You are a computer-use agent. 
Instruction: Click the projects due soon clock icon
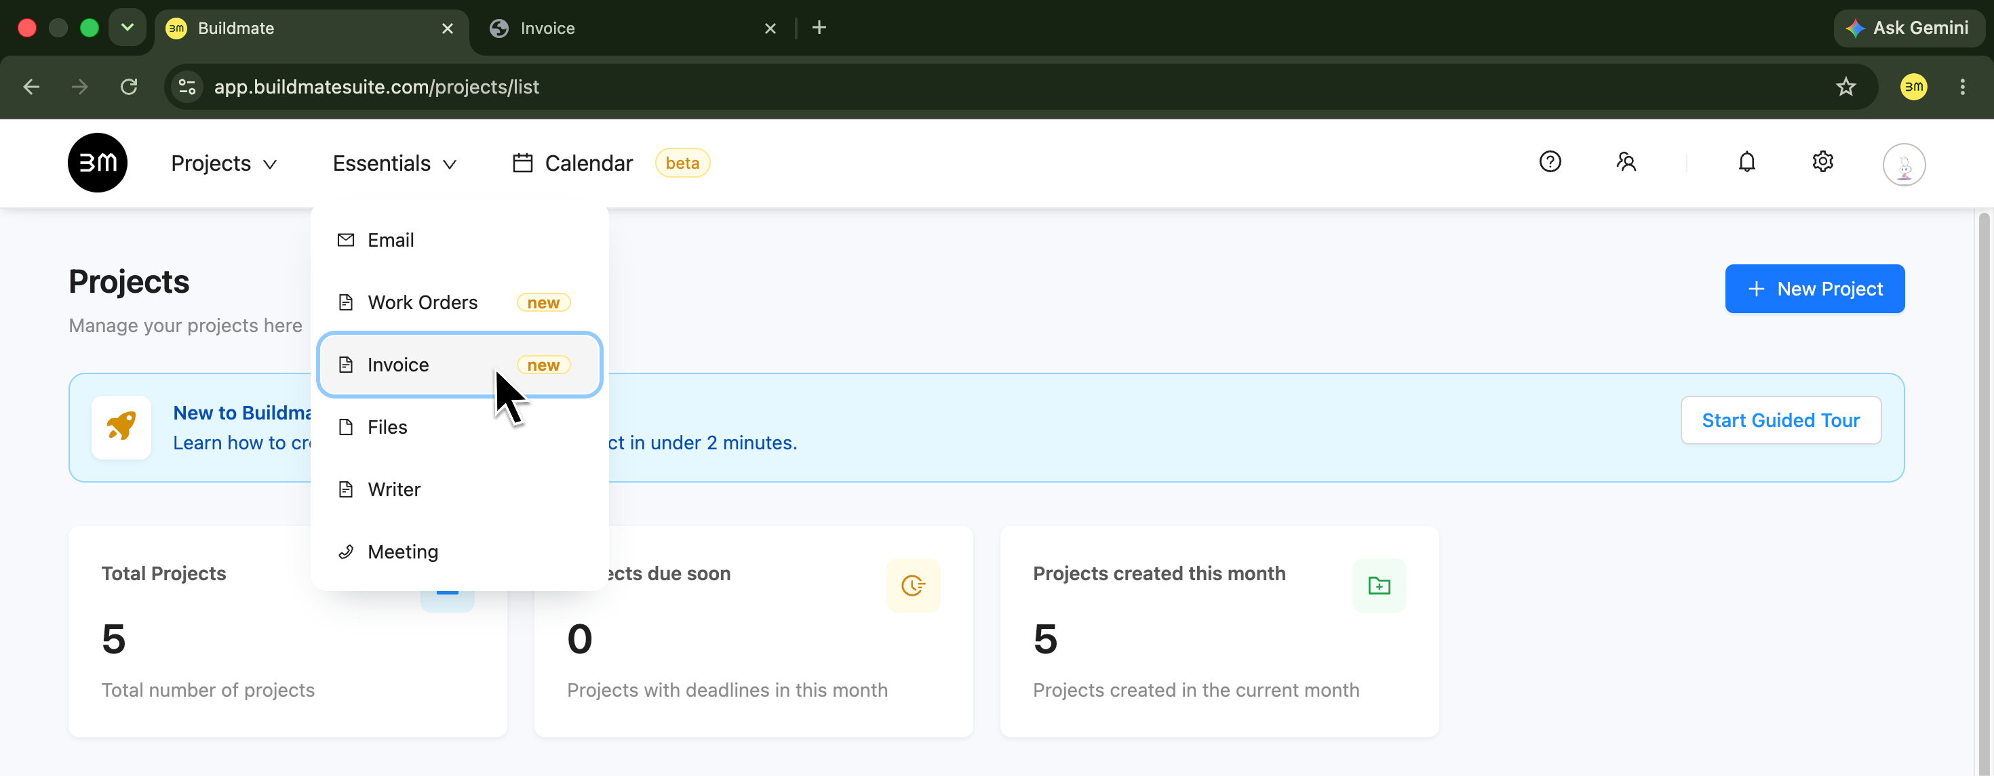(x=913, y=586)
